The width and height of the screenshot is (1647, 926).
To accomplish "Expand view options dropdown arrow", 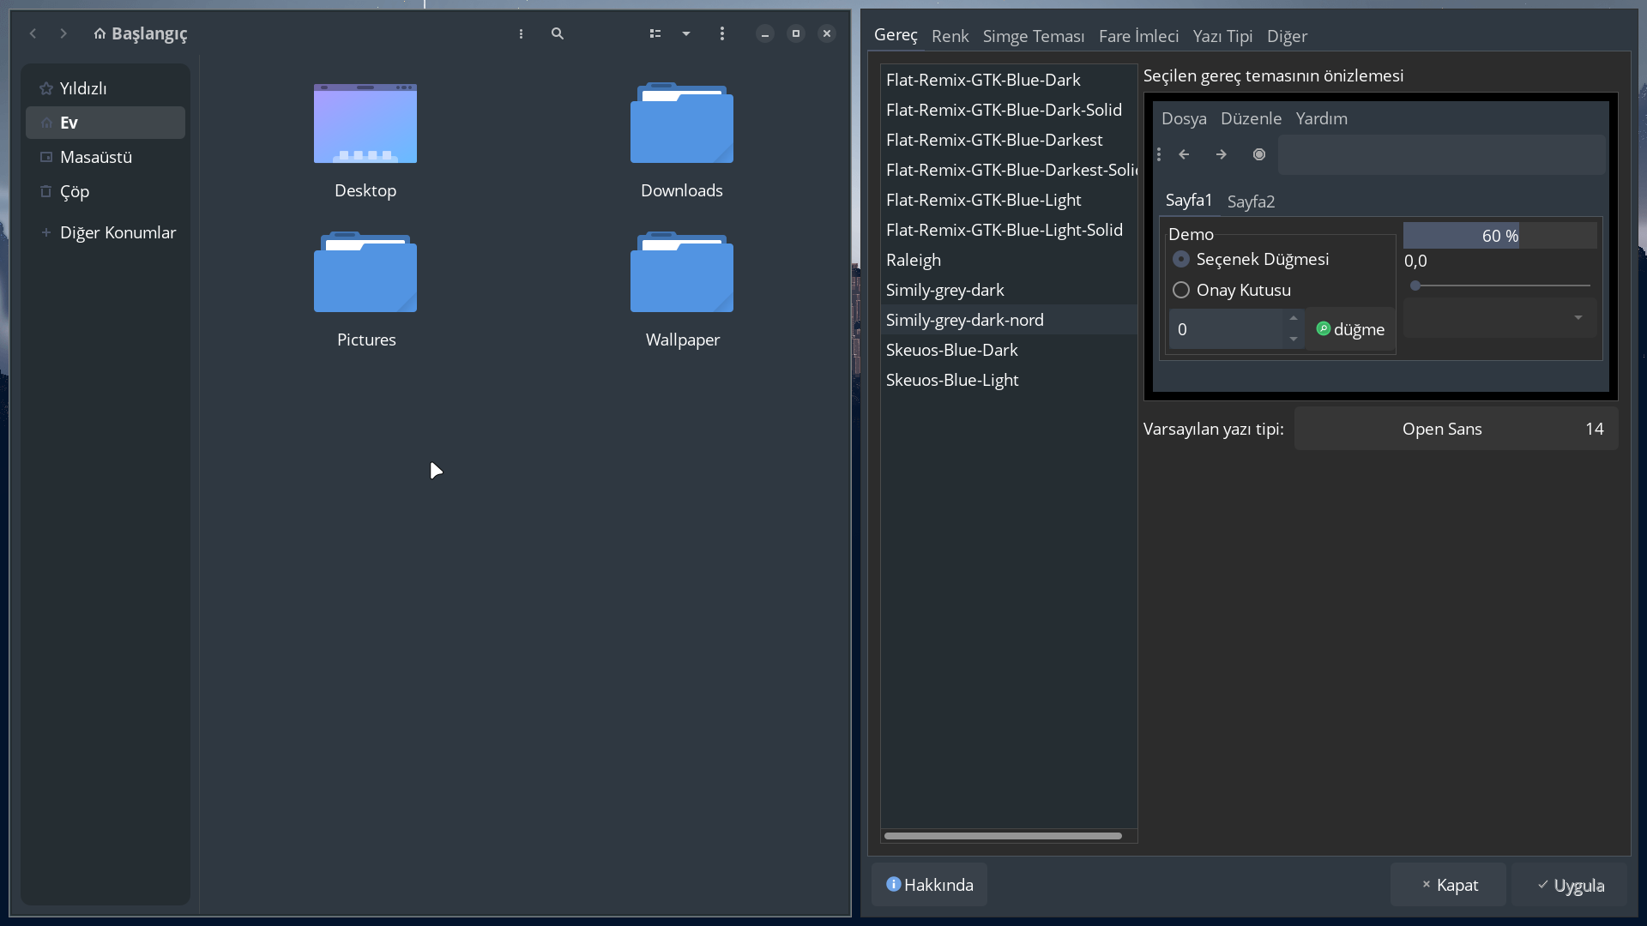I will [x=686, y=33].
